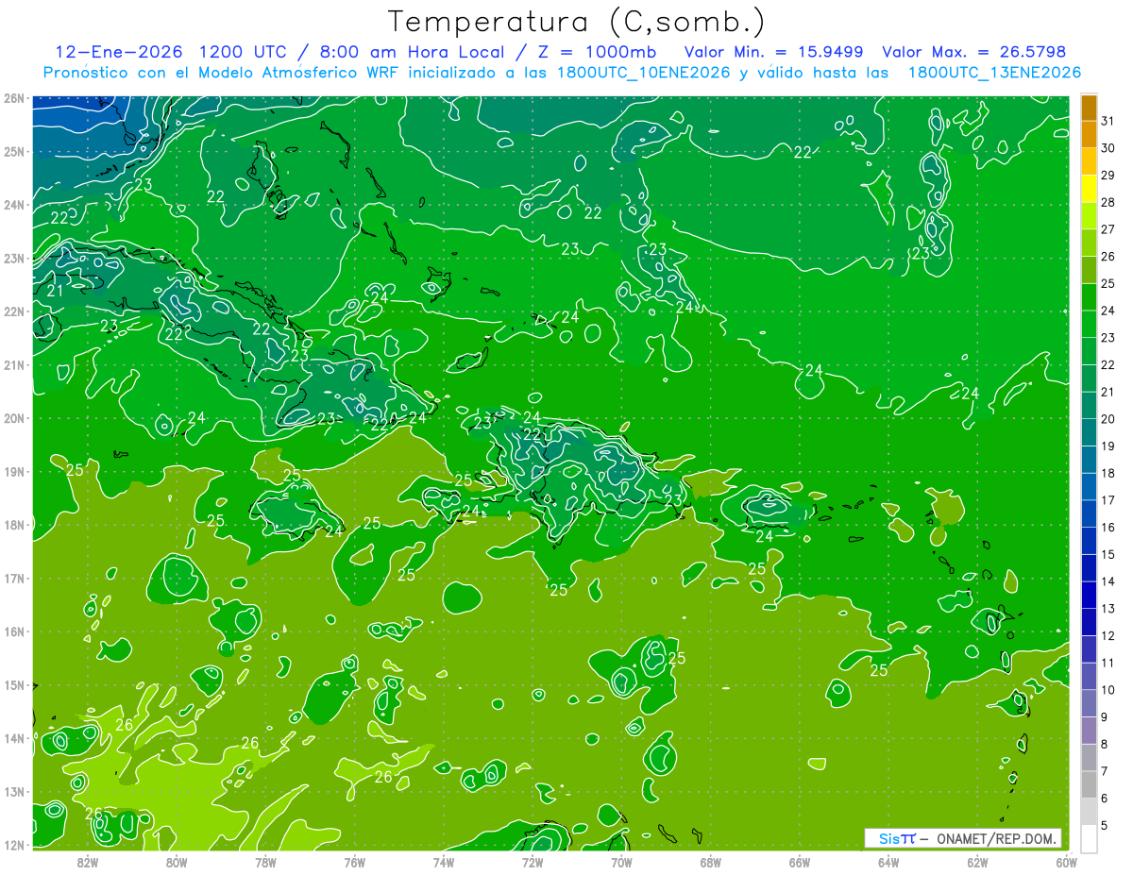Click the colorbar label "28"
Screen dimensions: 1133x875
(x=1108, y=202)
